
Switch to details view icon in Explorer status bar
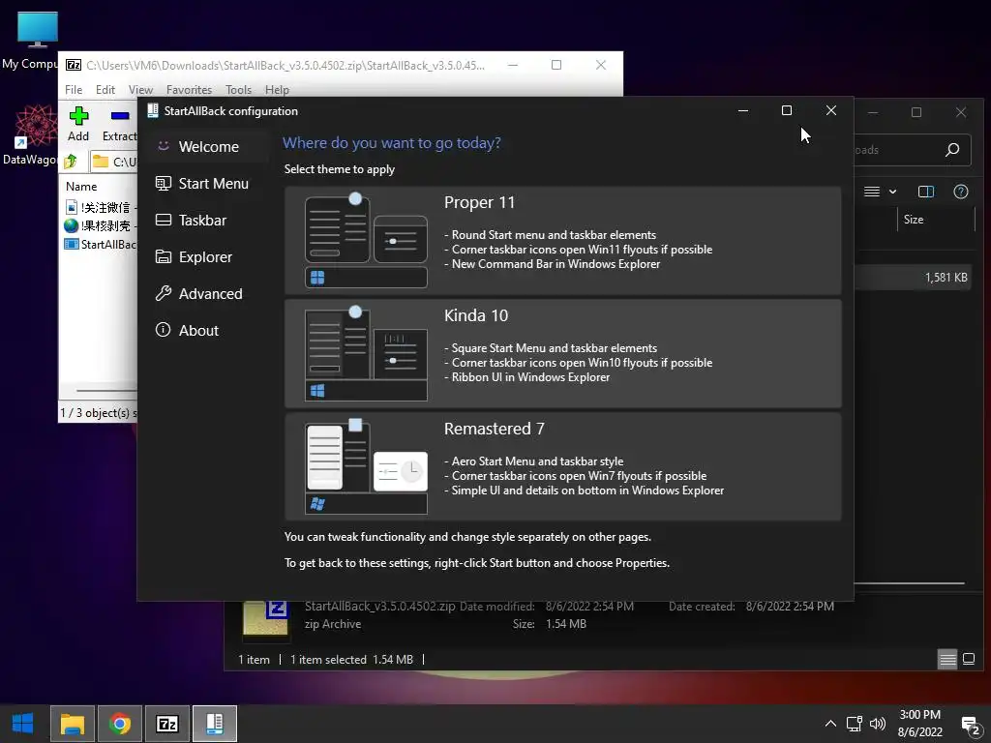947,660
